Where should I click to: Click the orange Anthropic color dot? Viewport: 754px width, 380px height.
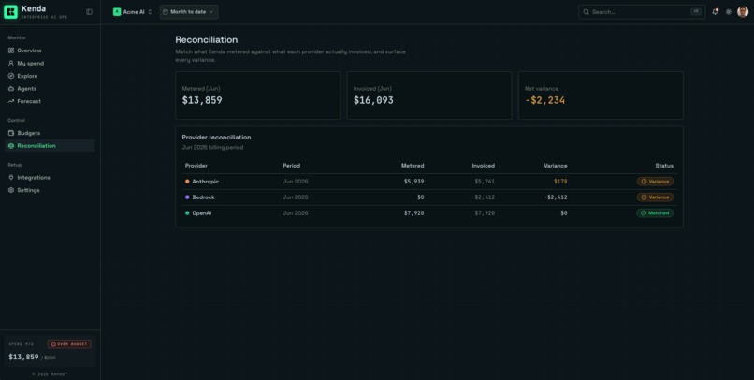tap(187, 182)
